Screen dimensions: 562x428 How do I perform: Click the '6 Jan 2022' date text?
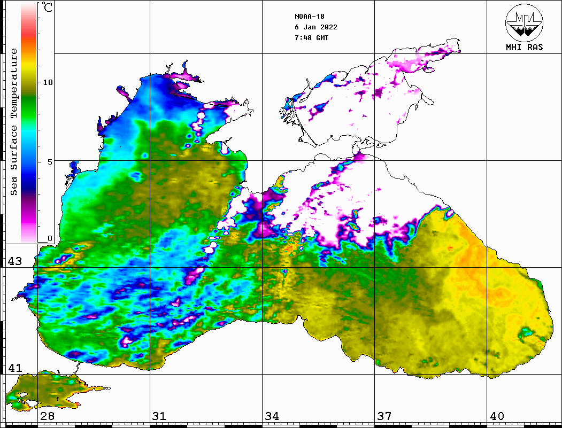point(316,27)
